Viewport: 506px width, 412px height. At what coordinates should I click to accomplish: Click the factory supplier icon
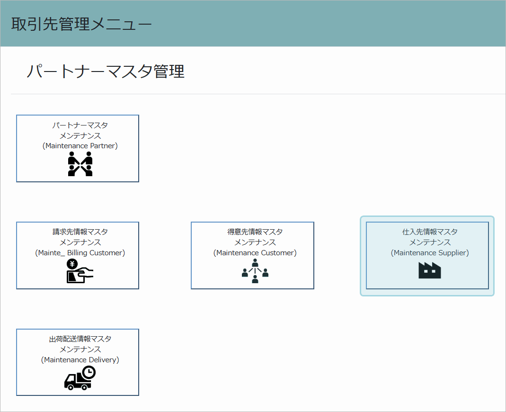(429, 270)
